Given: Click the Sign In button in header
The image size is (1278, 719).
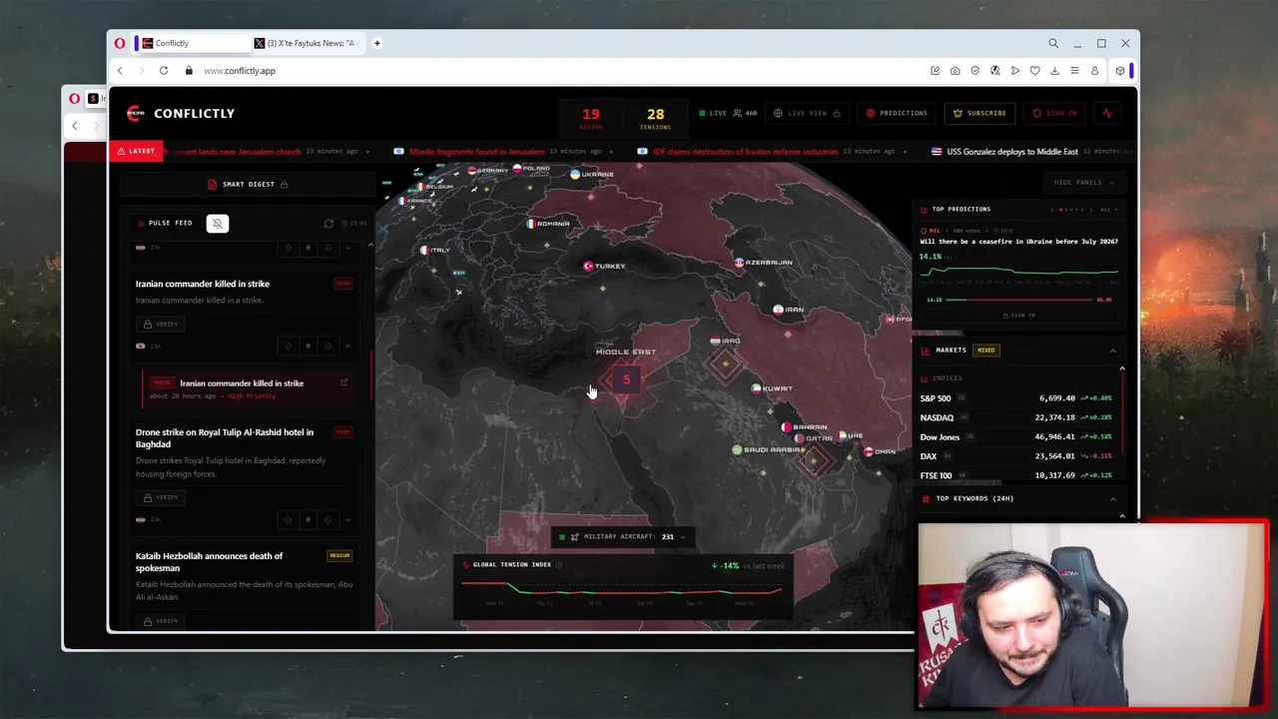Looking at the screenshot, I should pos(1054,113).
